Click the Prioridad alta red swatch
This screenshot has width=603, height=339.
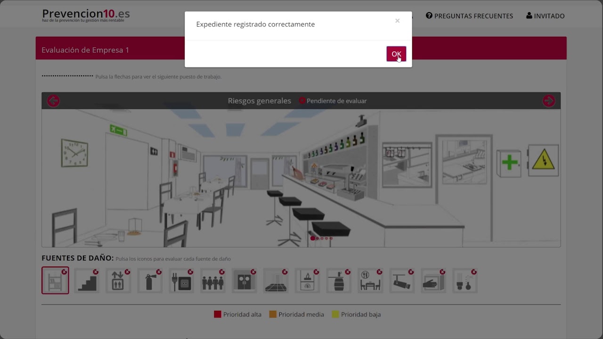(x=218, y=314)
